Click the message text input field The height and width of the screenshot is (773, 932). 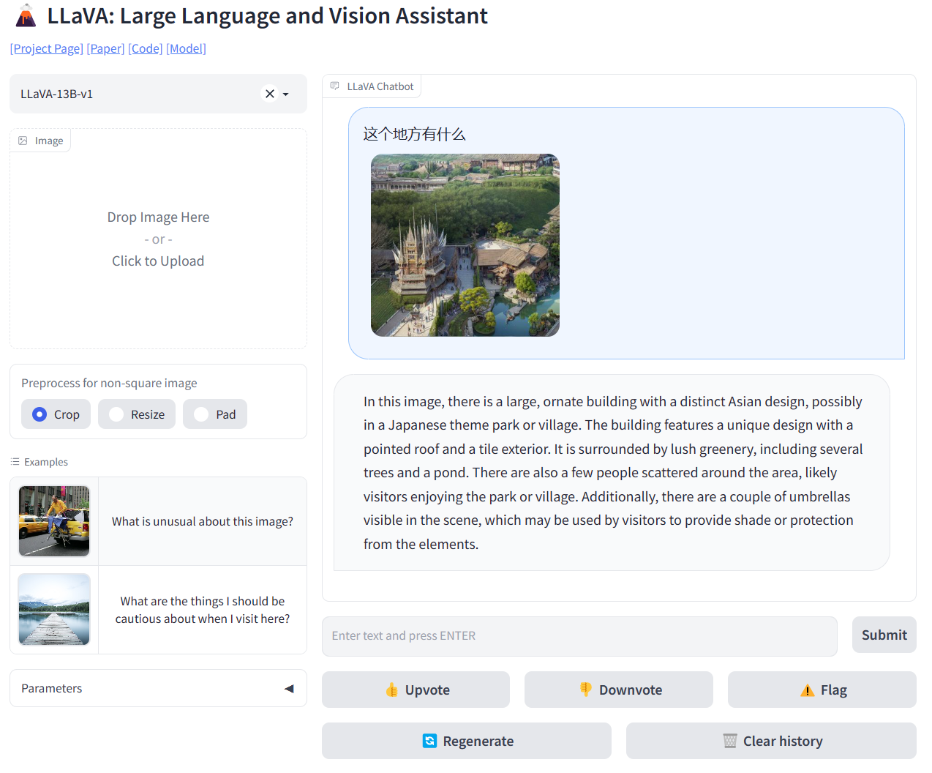point(579,635)
